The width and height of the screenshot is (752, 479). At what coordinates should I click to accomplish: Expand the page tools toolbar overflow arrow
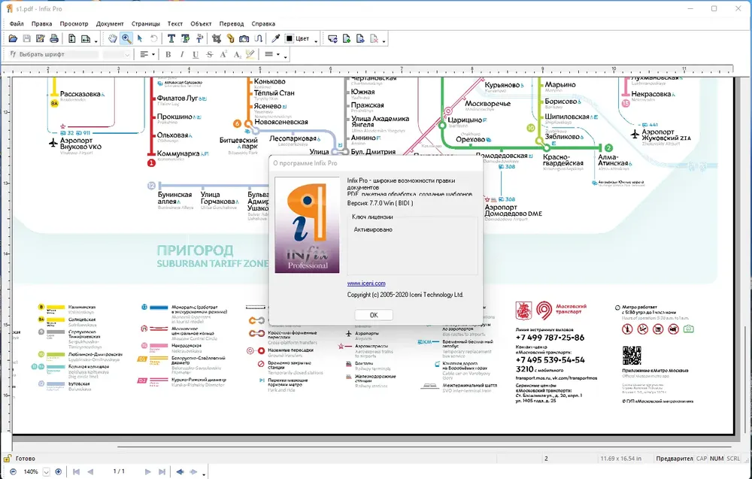384,41
